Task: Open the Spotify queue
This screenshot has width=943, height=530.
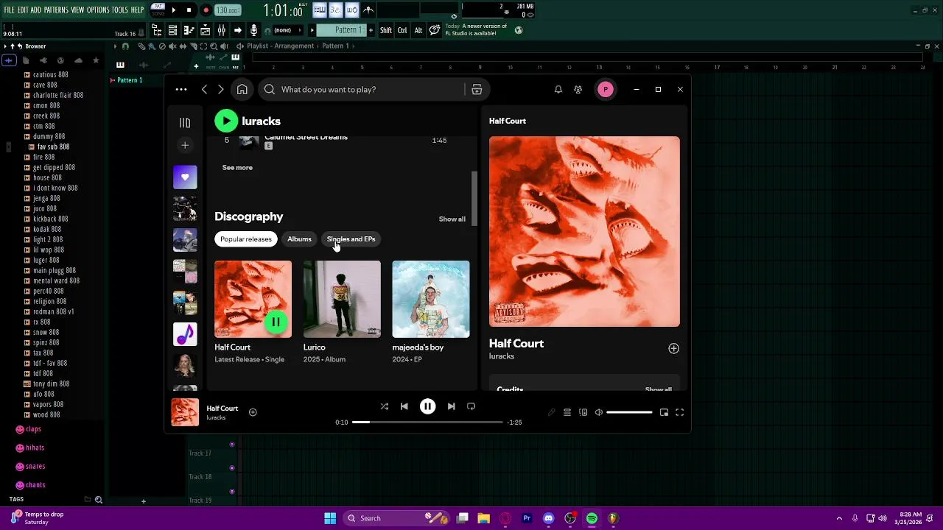Action: 567,412
